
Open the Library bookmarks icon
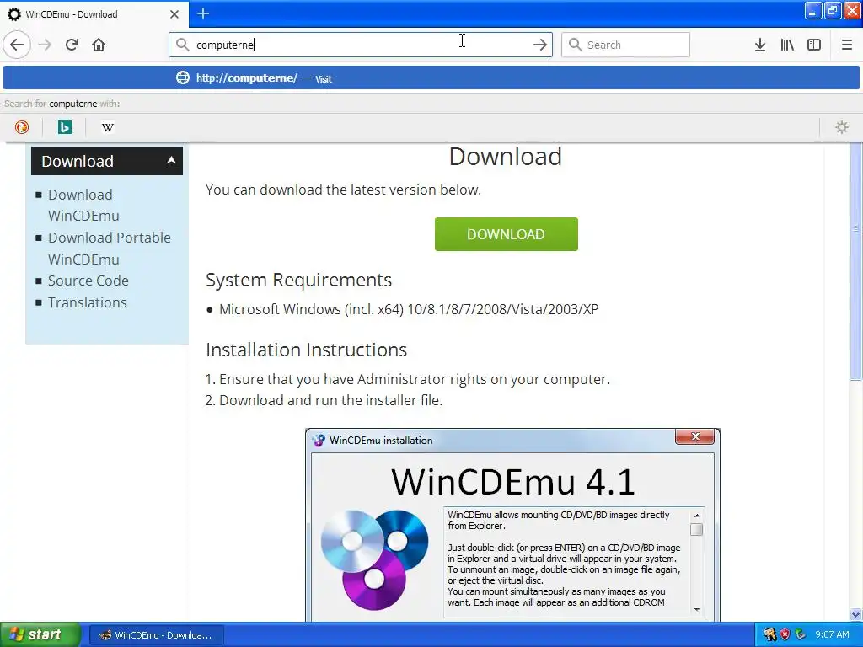[x=787, y=45]
